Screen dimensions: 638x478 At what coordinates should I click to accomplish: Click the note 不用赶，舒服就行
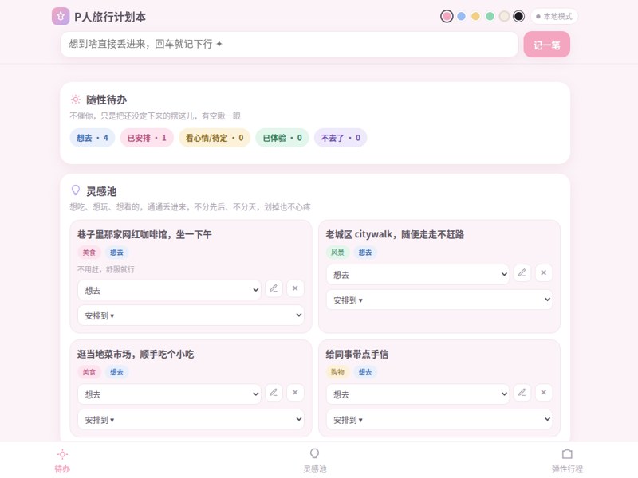pyautogui.click(x=106, y=269)
